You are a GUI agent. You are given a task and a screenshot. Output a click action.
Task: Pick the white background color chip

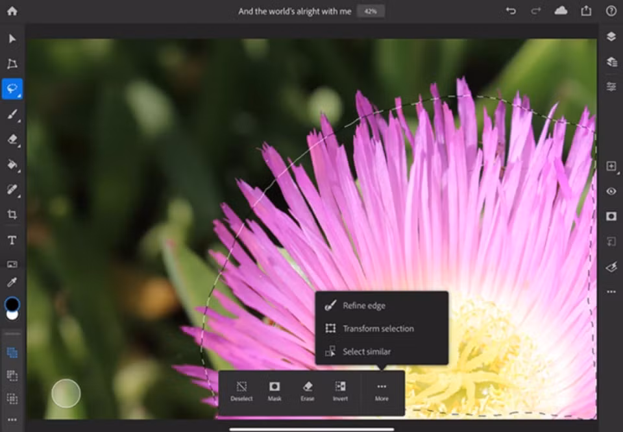pos(12,315)
